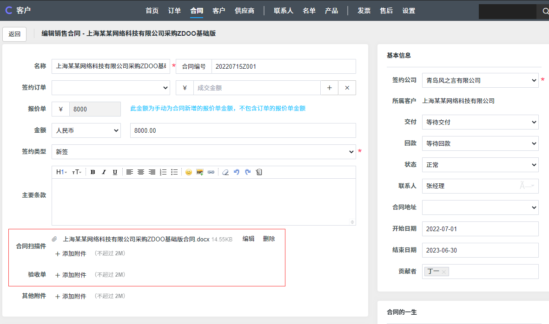Viewport: 549px width, 324px height.
Task: Expand the 签约公司 dropdown
Action: (x=480, y=80)
